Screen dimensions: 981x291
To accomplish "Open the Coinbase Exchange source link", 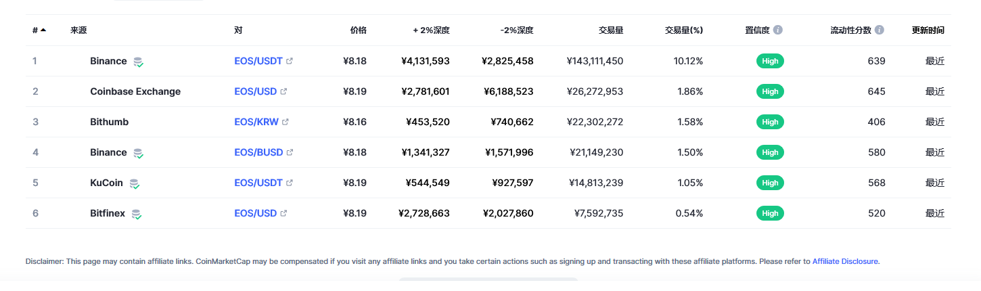I will pos(135,91).
